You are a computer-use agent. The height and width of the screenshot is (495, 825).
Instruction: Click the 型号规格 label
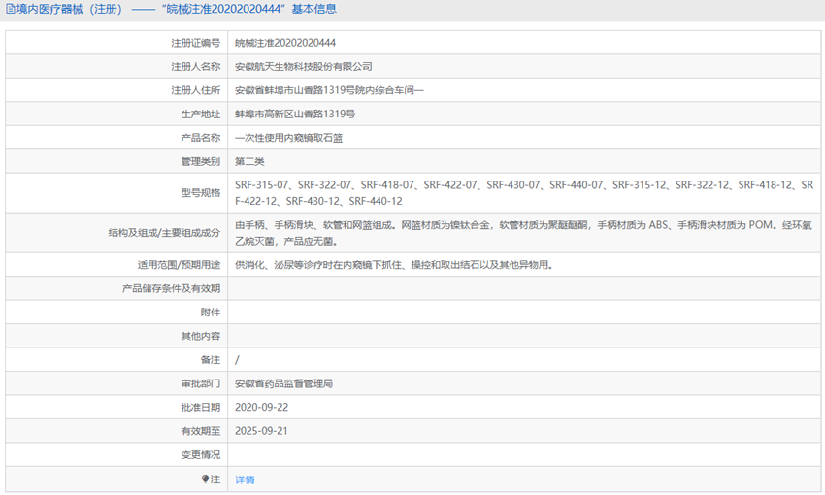[201, 193]
